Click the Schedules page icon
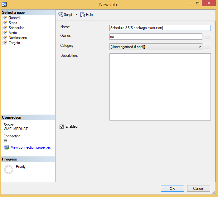This screenshot has width=218, height=197. click(5, 28)
